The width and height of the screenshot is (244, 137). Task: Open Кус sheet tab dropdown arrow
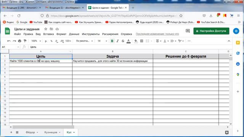tap(74, 132)
